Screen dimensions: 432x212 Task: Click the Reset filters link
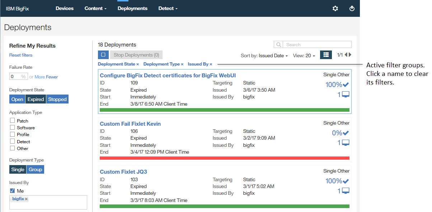tap(21, 55)
